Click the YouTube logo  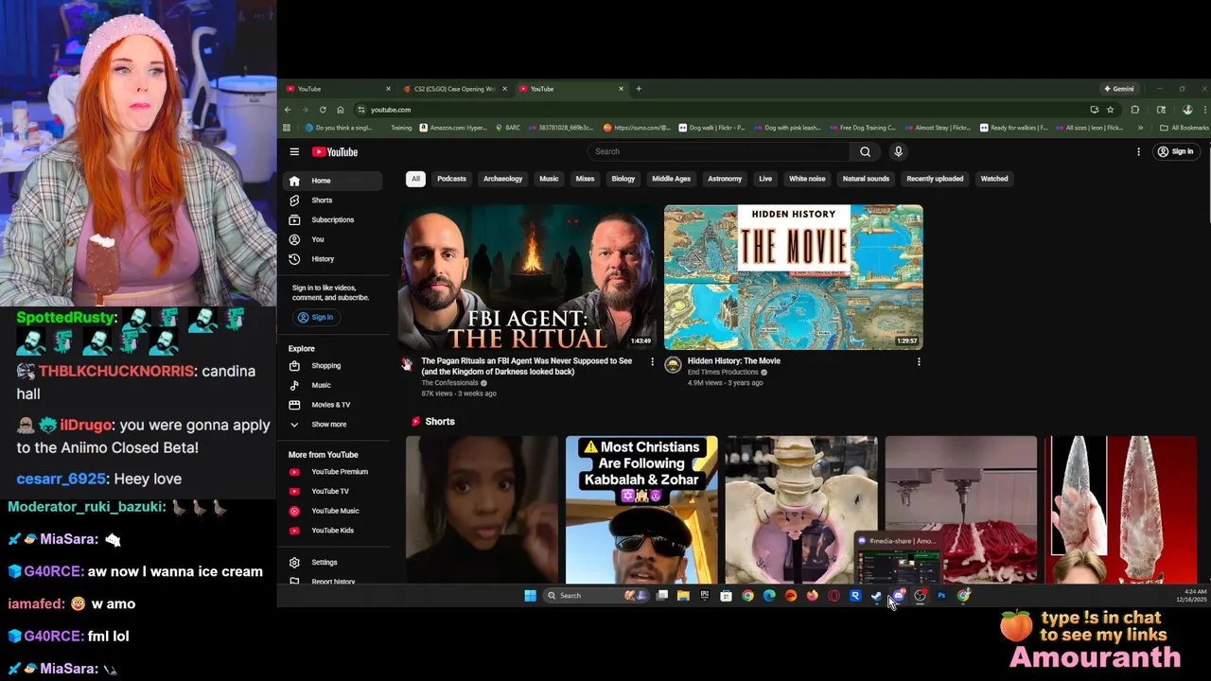click(x=335, y=151)
